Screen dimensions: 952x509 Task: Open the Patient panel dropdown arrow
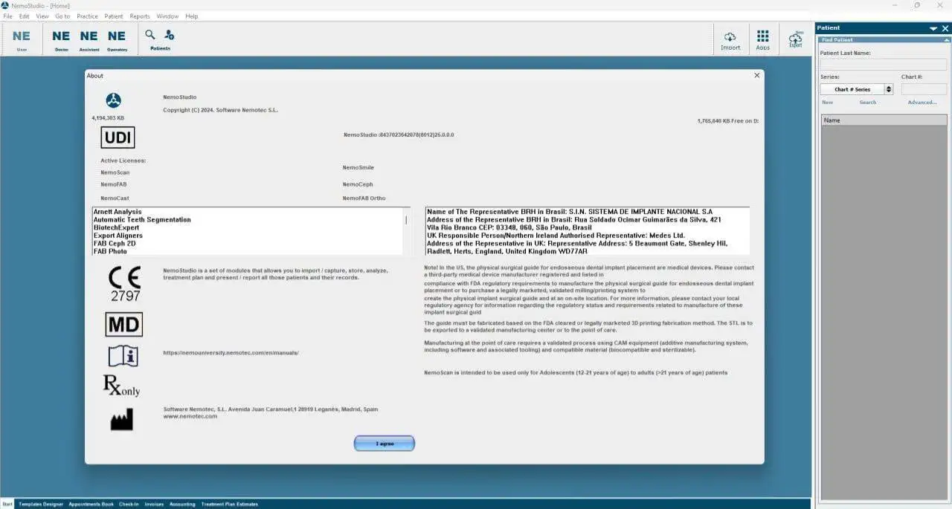(933, 28)
